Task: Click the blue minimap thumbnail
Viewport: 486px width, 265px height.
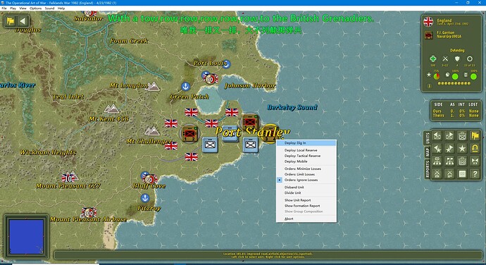Action: (x=26, y=237)
